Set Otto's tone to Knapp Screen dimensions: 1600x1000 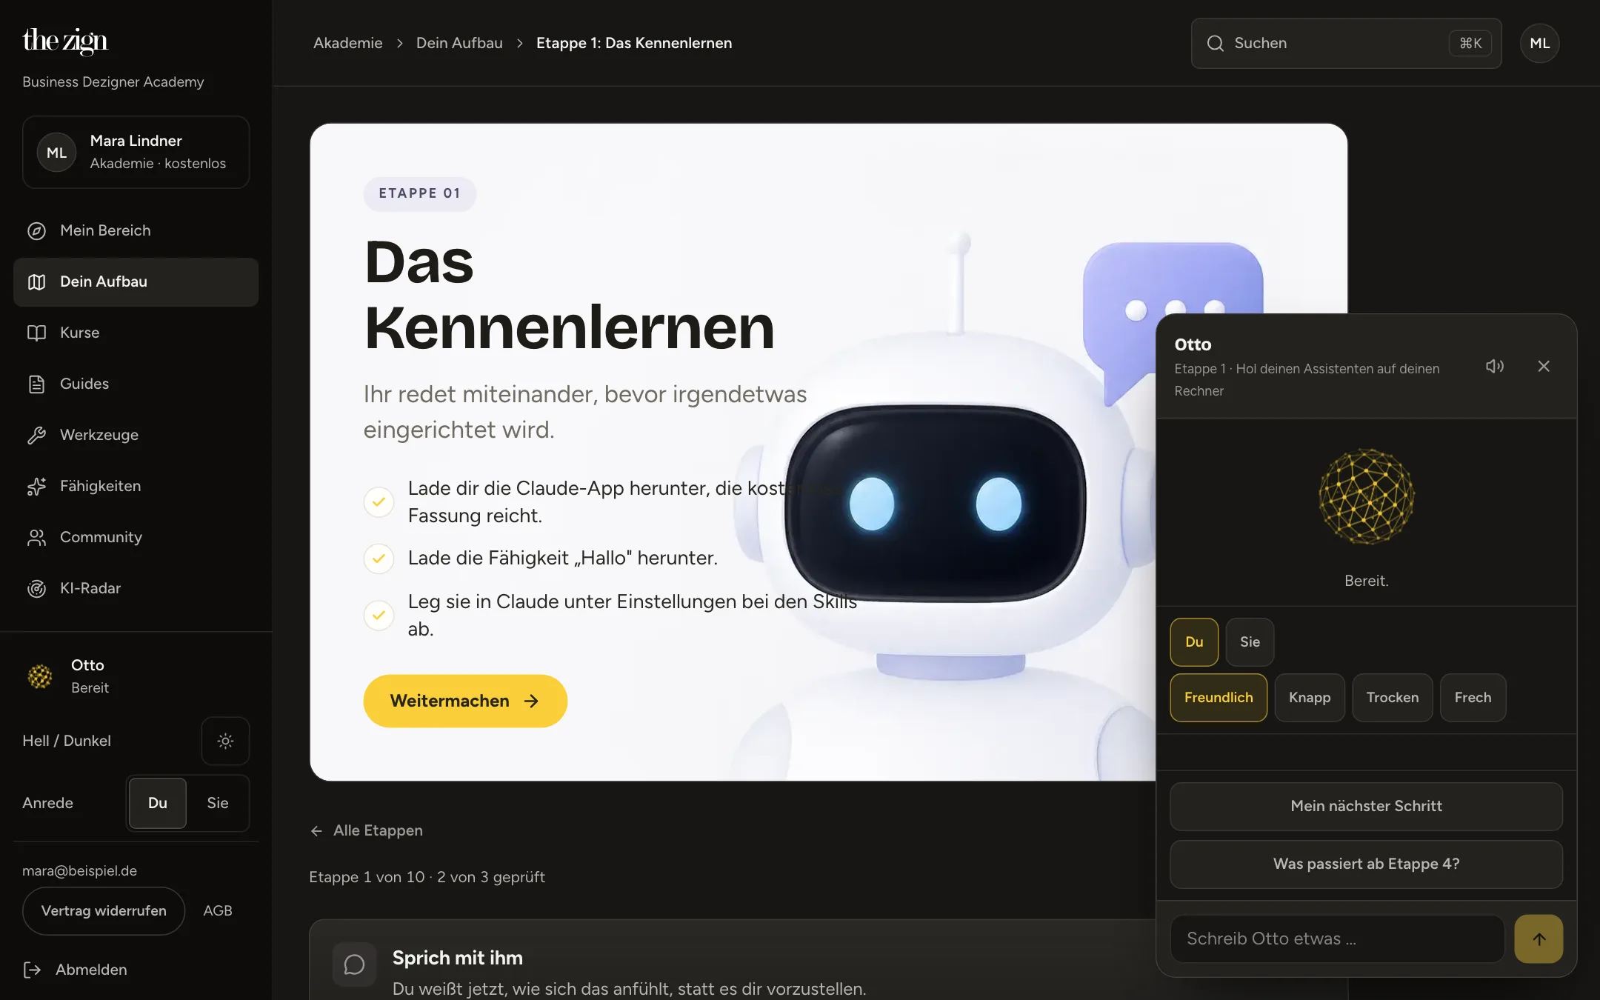coord(1310,698)
